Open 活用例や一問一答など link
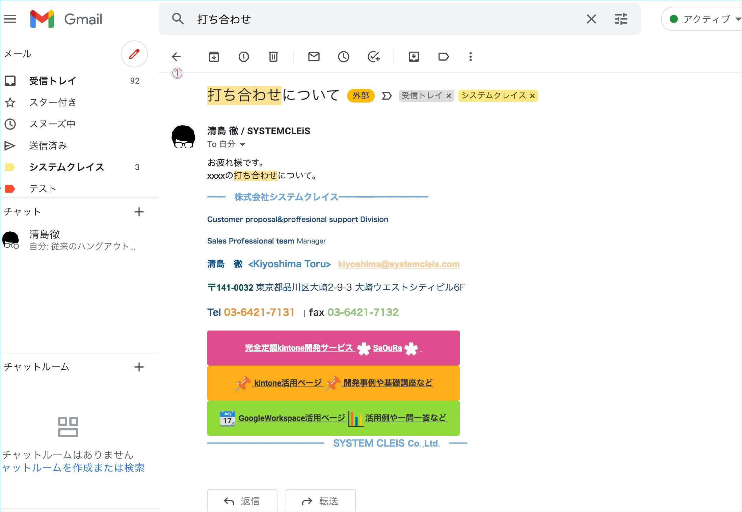Image resolution: width=742 pixels, height=512 pixels. tap(406, 418)
